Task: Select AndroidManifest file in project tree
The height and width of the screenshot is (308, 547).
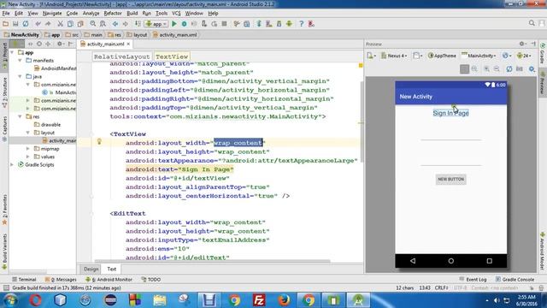Action: point(55,68)
